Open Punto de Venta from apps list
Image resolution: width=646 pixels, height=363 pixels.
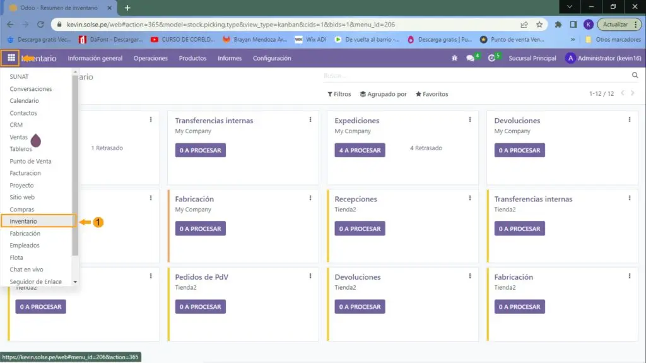30,161
